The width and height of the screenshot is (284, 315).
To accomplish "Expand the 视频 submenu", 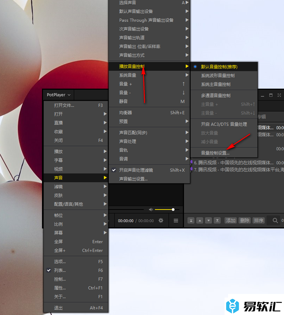I will 76,169.
